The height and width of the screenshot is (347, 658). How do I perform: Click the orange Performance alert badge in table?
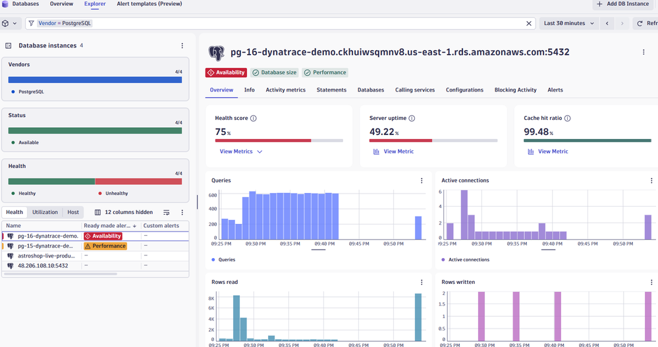(105, 246)
